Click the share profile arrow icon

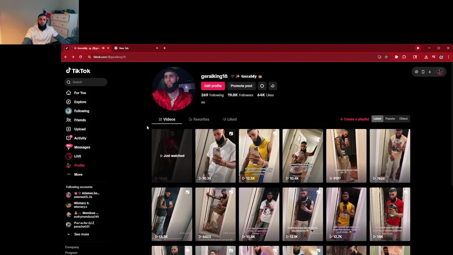pos(273,86)
